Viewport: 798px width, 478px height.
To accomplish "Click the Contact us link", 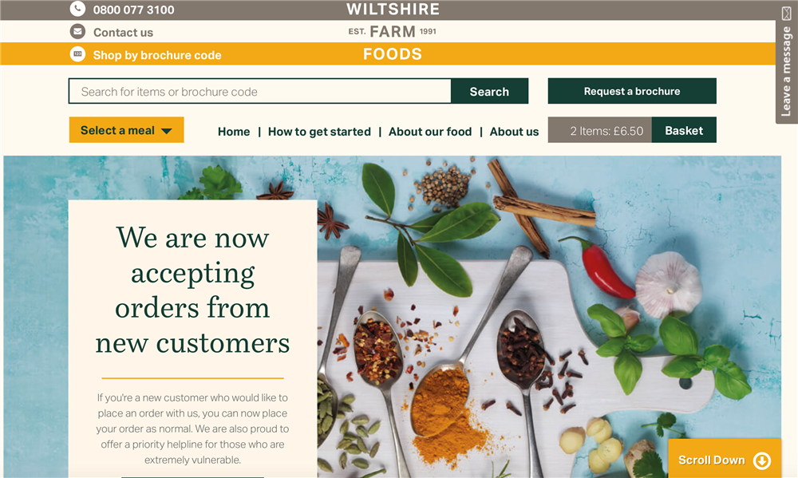I will tap(123, 33).
